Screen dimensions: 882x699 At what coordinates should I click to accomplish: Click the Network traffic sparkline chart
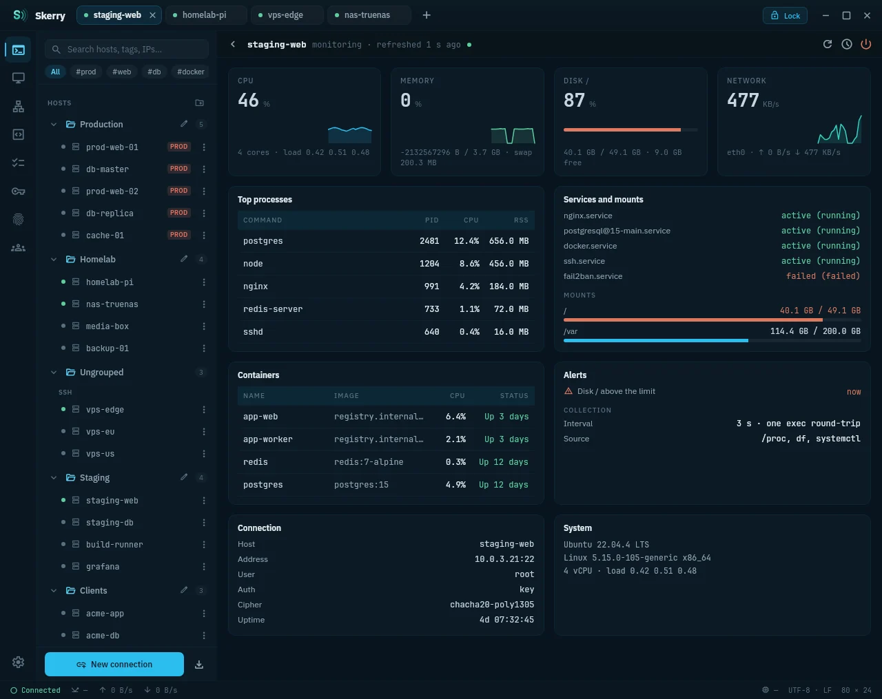click(839, 129)
